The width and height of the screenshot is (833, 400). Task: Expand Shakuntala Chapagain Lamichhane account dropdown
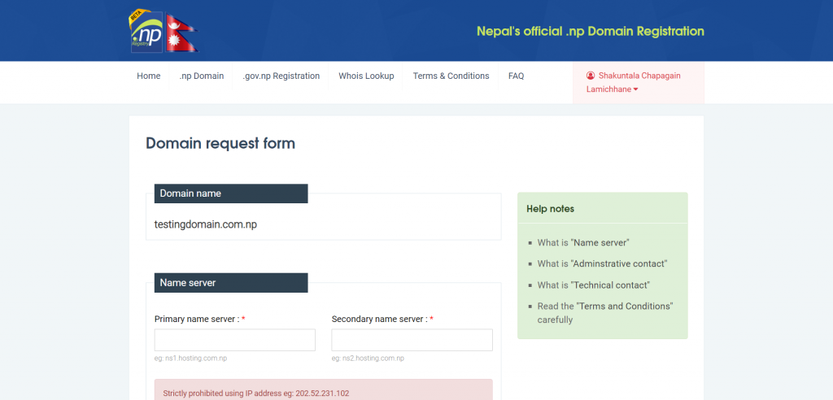[639, 82]
